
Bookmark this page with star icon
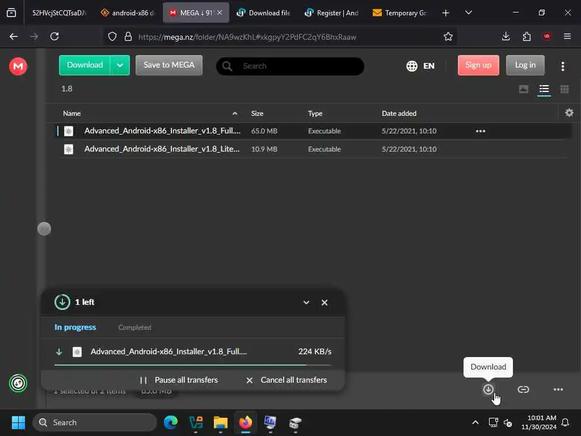coord(448,36)
